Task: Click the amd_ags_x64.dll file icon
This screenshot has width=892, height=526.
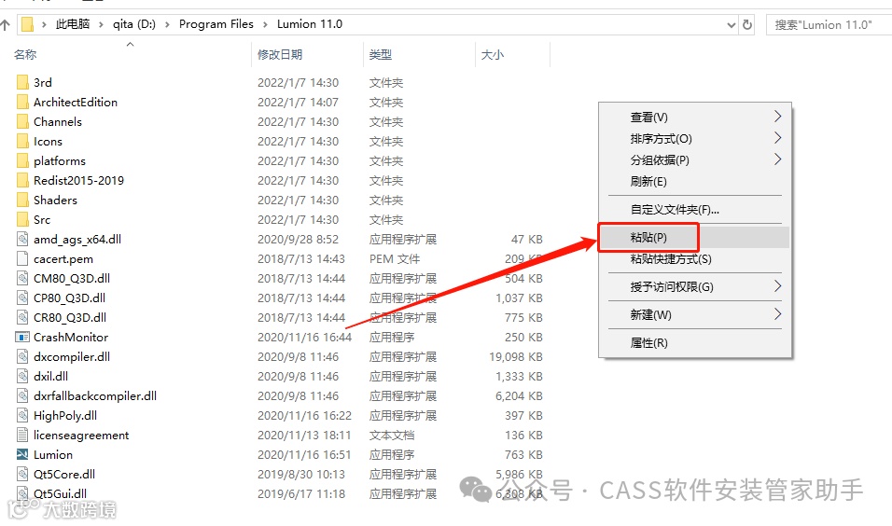Action: (22, 240)
